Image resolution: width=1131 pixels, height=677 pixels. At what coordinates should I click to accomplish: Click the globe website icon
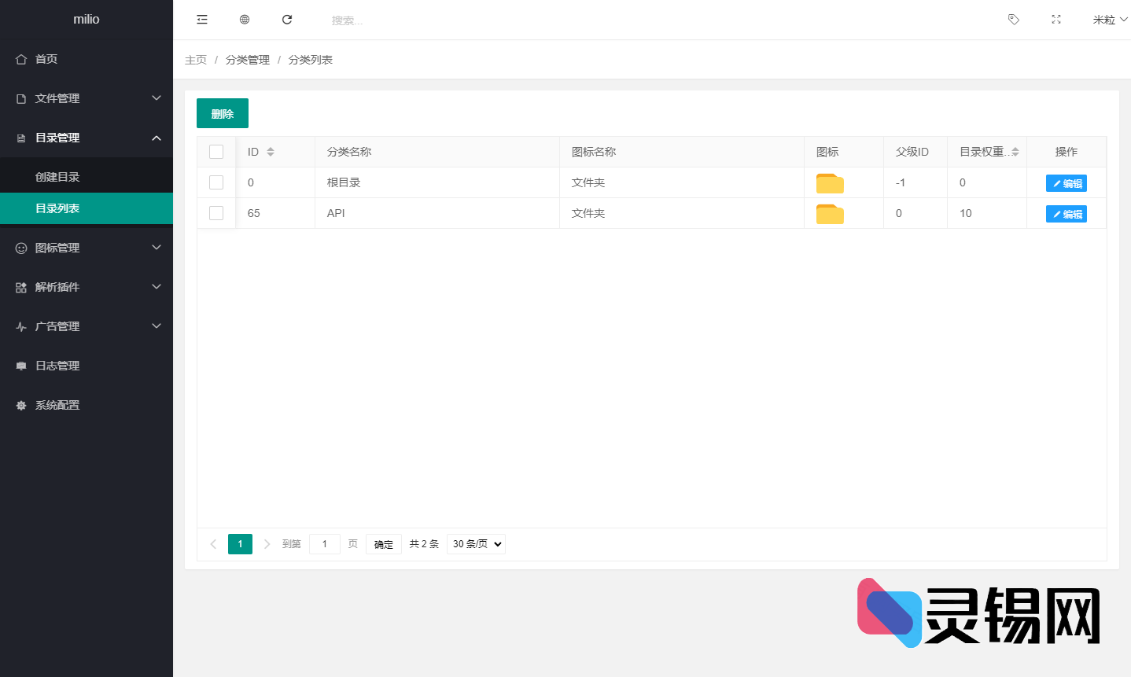(x=245, y=20)
